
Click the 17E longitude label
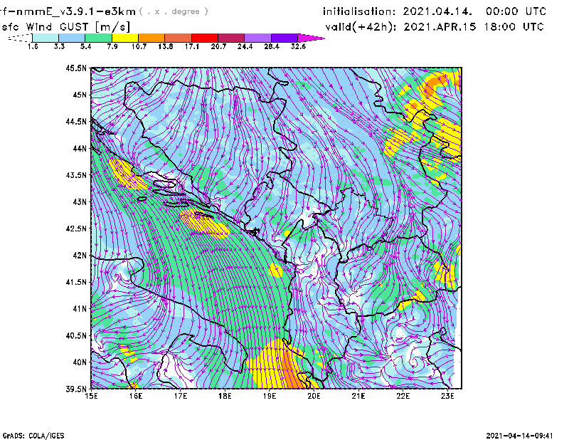click(x=181, y=396)
